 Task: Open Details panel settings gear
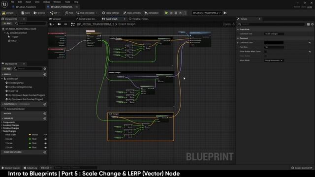[x=313, y=24]
